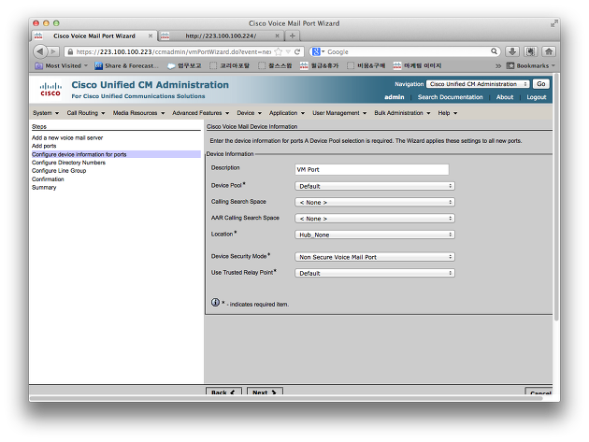Open the System menu
This screenshot has height=442, width=589.
pyautogui.click(x=46, y=113)
